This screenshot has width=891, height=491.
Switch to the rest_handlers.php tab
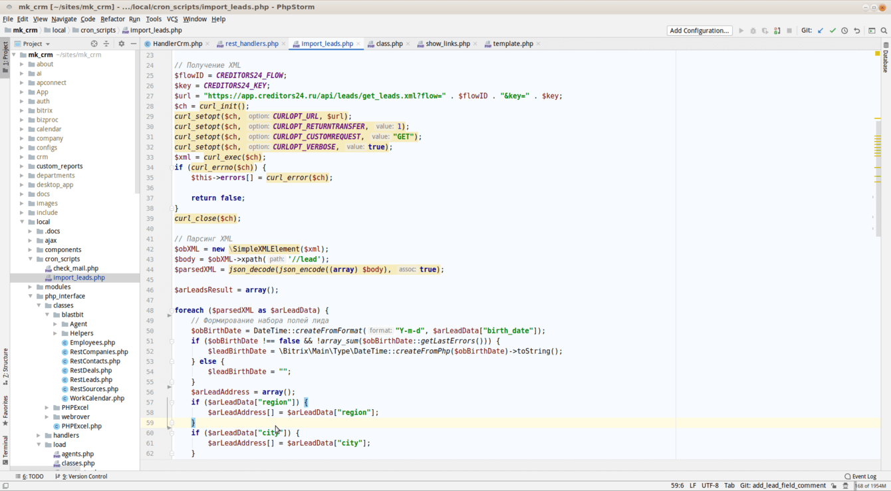[x=251, y=44]
